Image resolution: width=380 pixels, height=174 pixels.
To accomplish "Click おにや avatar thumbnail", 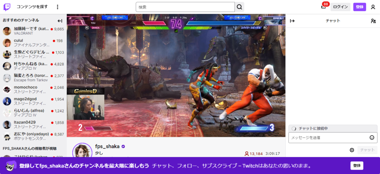I will (7, 136).
